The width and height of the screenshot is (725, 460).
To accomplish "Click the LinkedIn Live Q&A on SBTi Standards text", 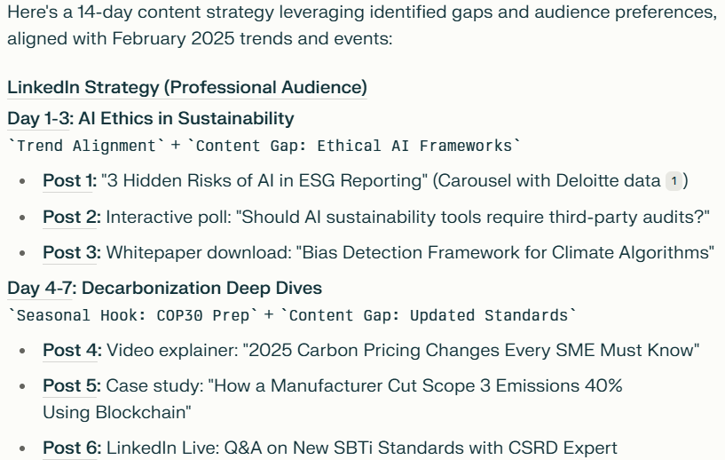I will point(362,448).
